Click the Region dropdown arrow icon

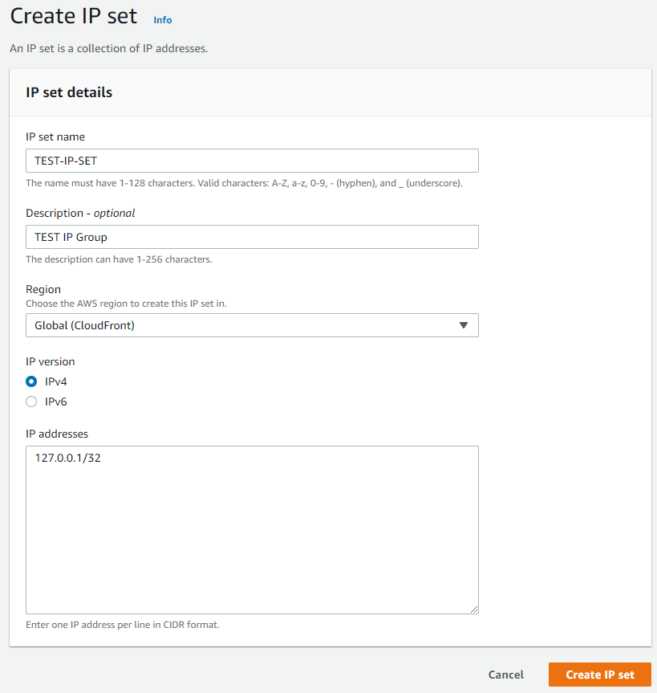463,325
